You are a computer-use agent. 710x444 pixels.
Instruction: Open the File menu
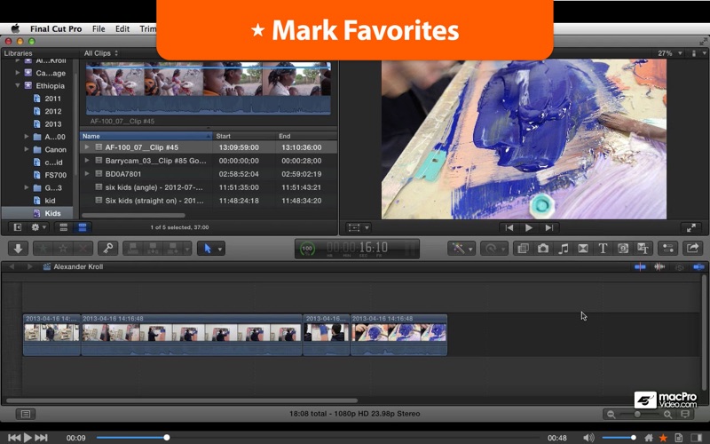click(99, 28)
